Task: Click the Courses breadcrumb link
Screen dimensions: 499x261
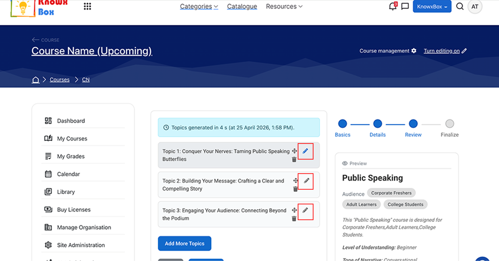Action: (60, 80)
